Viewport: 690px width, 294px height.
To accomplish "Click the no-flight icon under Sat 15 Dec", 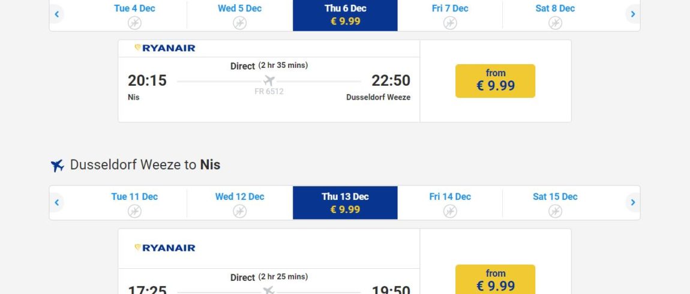I will click(x=556, y=211).
